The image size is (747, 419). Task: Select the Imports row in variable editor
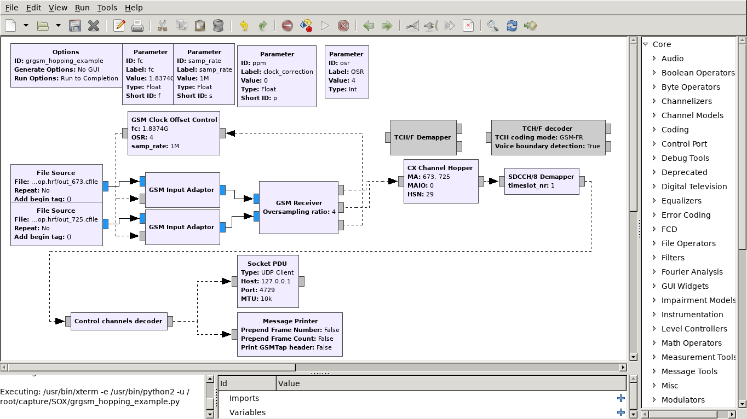point(422,398)
